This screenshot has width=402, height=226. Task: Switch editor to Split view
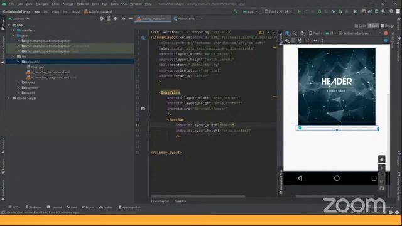point(373,26)
